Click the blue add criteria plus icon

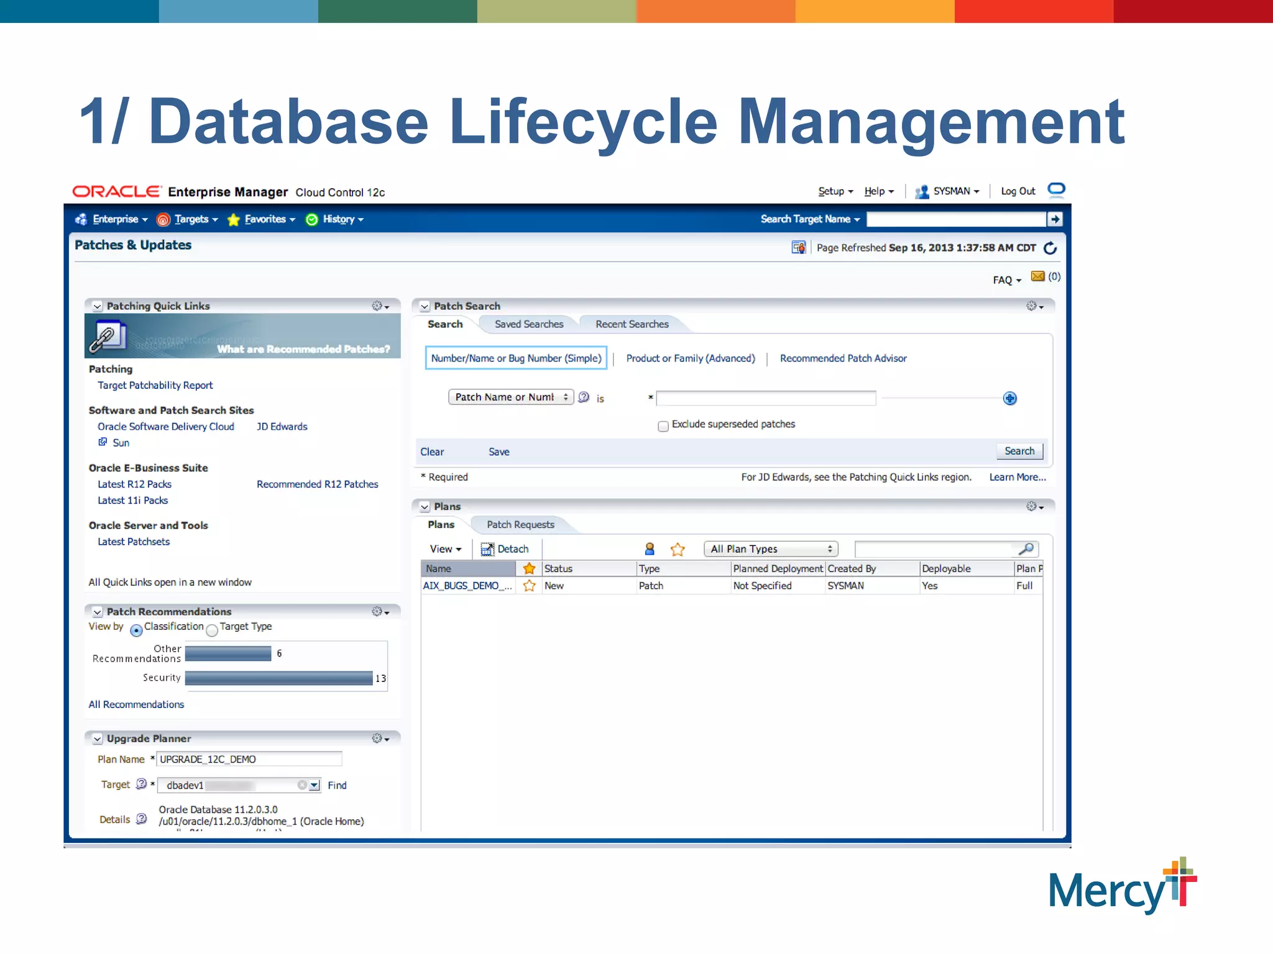pyautogui.click(x=1009, y=398)
